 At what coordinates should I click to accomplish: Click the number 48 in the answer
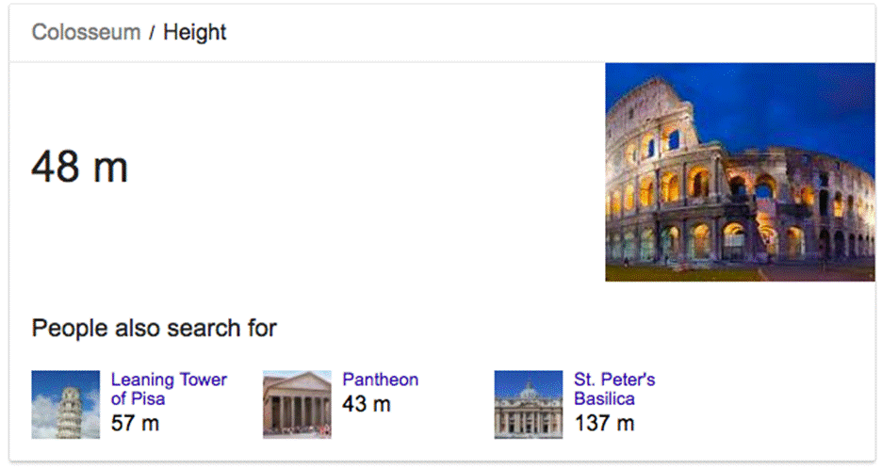click(x=55, y=168)
